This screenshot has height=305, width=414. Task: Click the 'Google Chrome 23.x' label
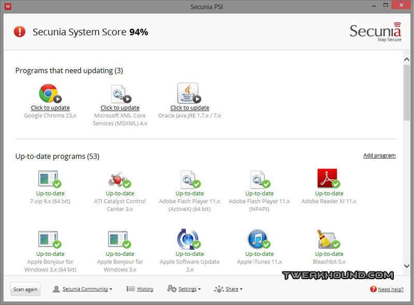(50, 116)
